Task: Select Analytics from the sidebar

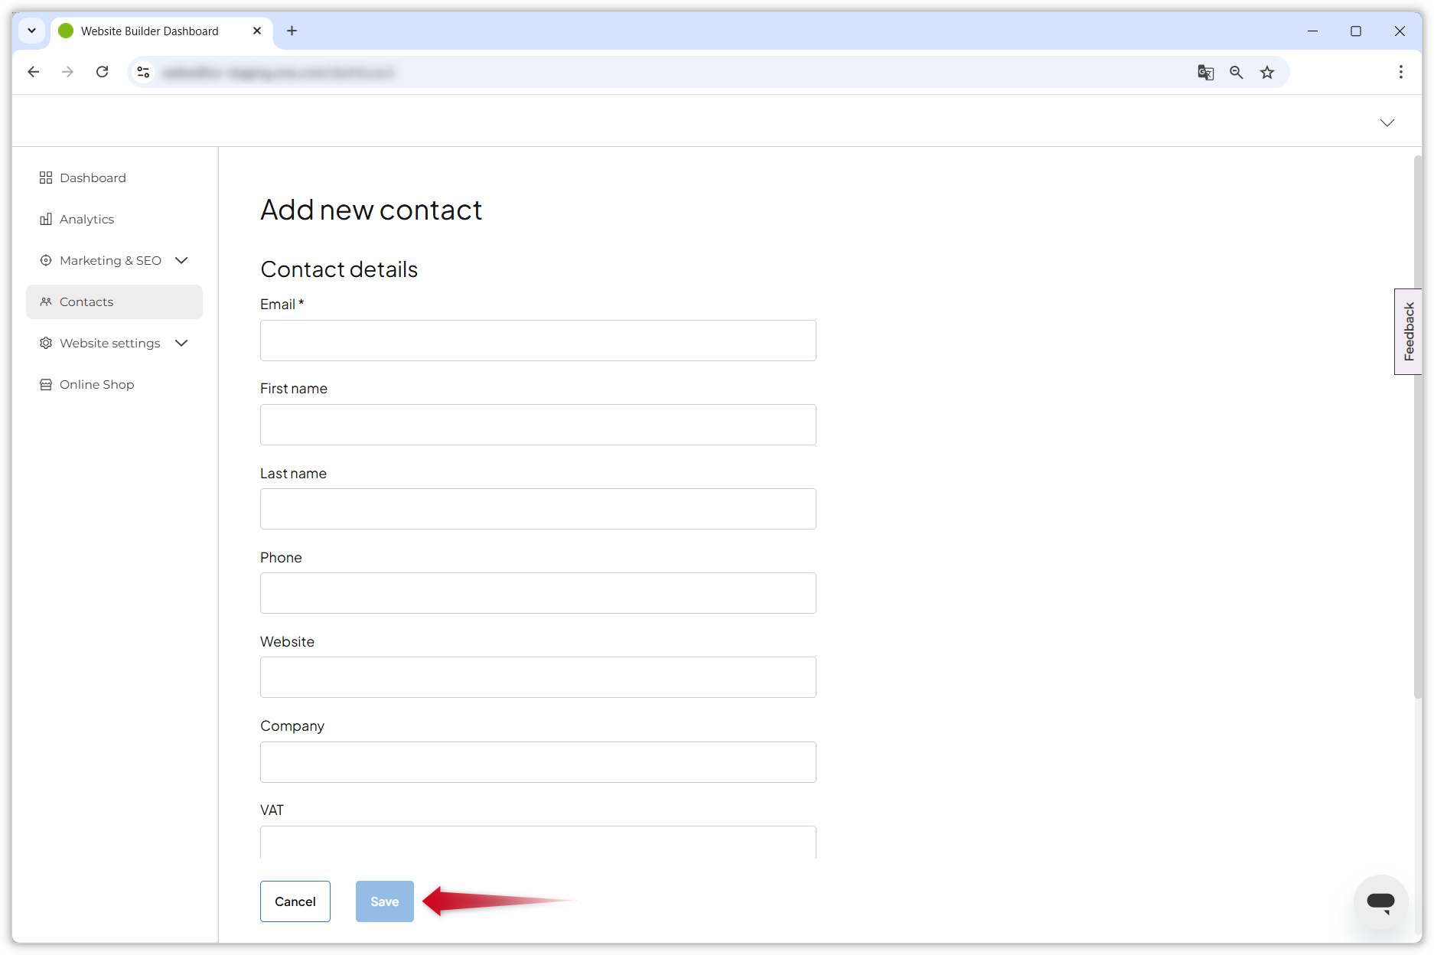Action: tap(86, 219)
